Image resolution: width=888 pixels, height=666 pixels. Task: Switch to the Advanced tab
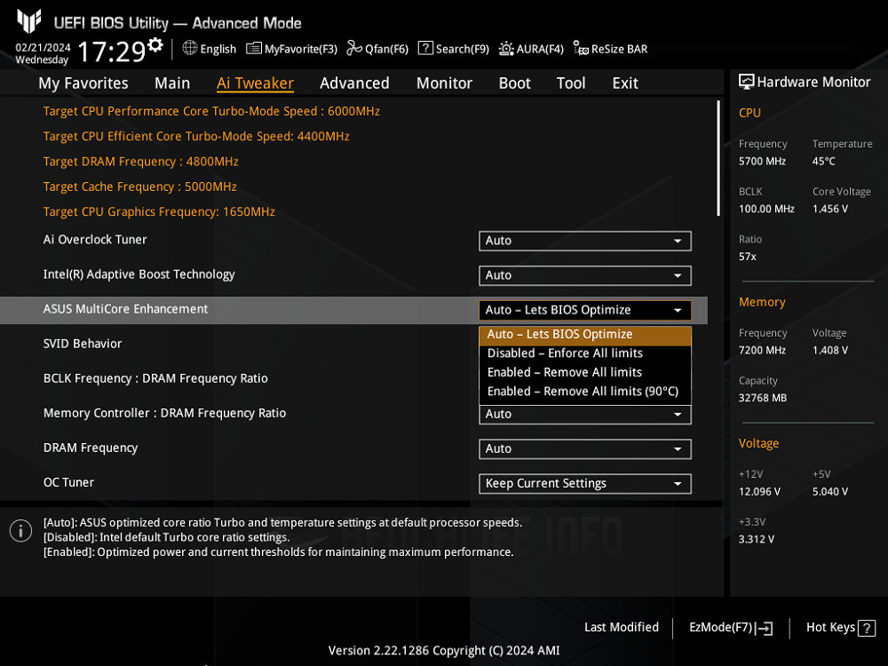point(354,83)
